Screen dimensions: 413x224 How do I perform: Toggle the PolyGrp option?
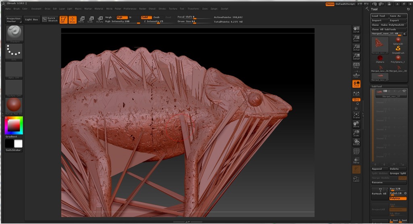[x=398, y=198]
